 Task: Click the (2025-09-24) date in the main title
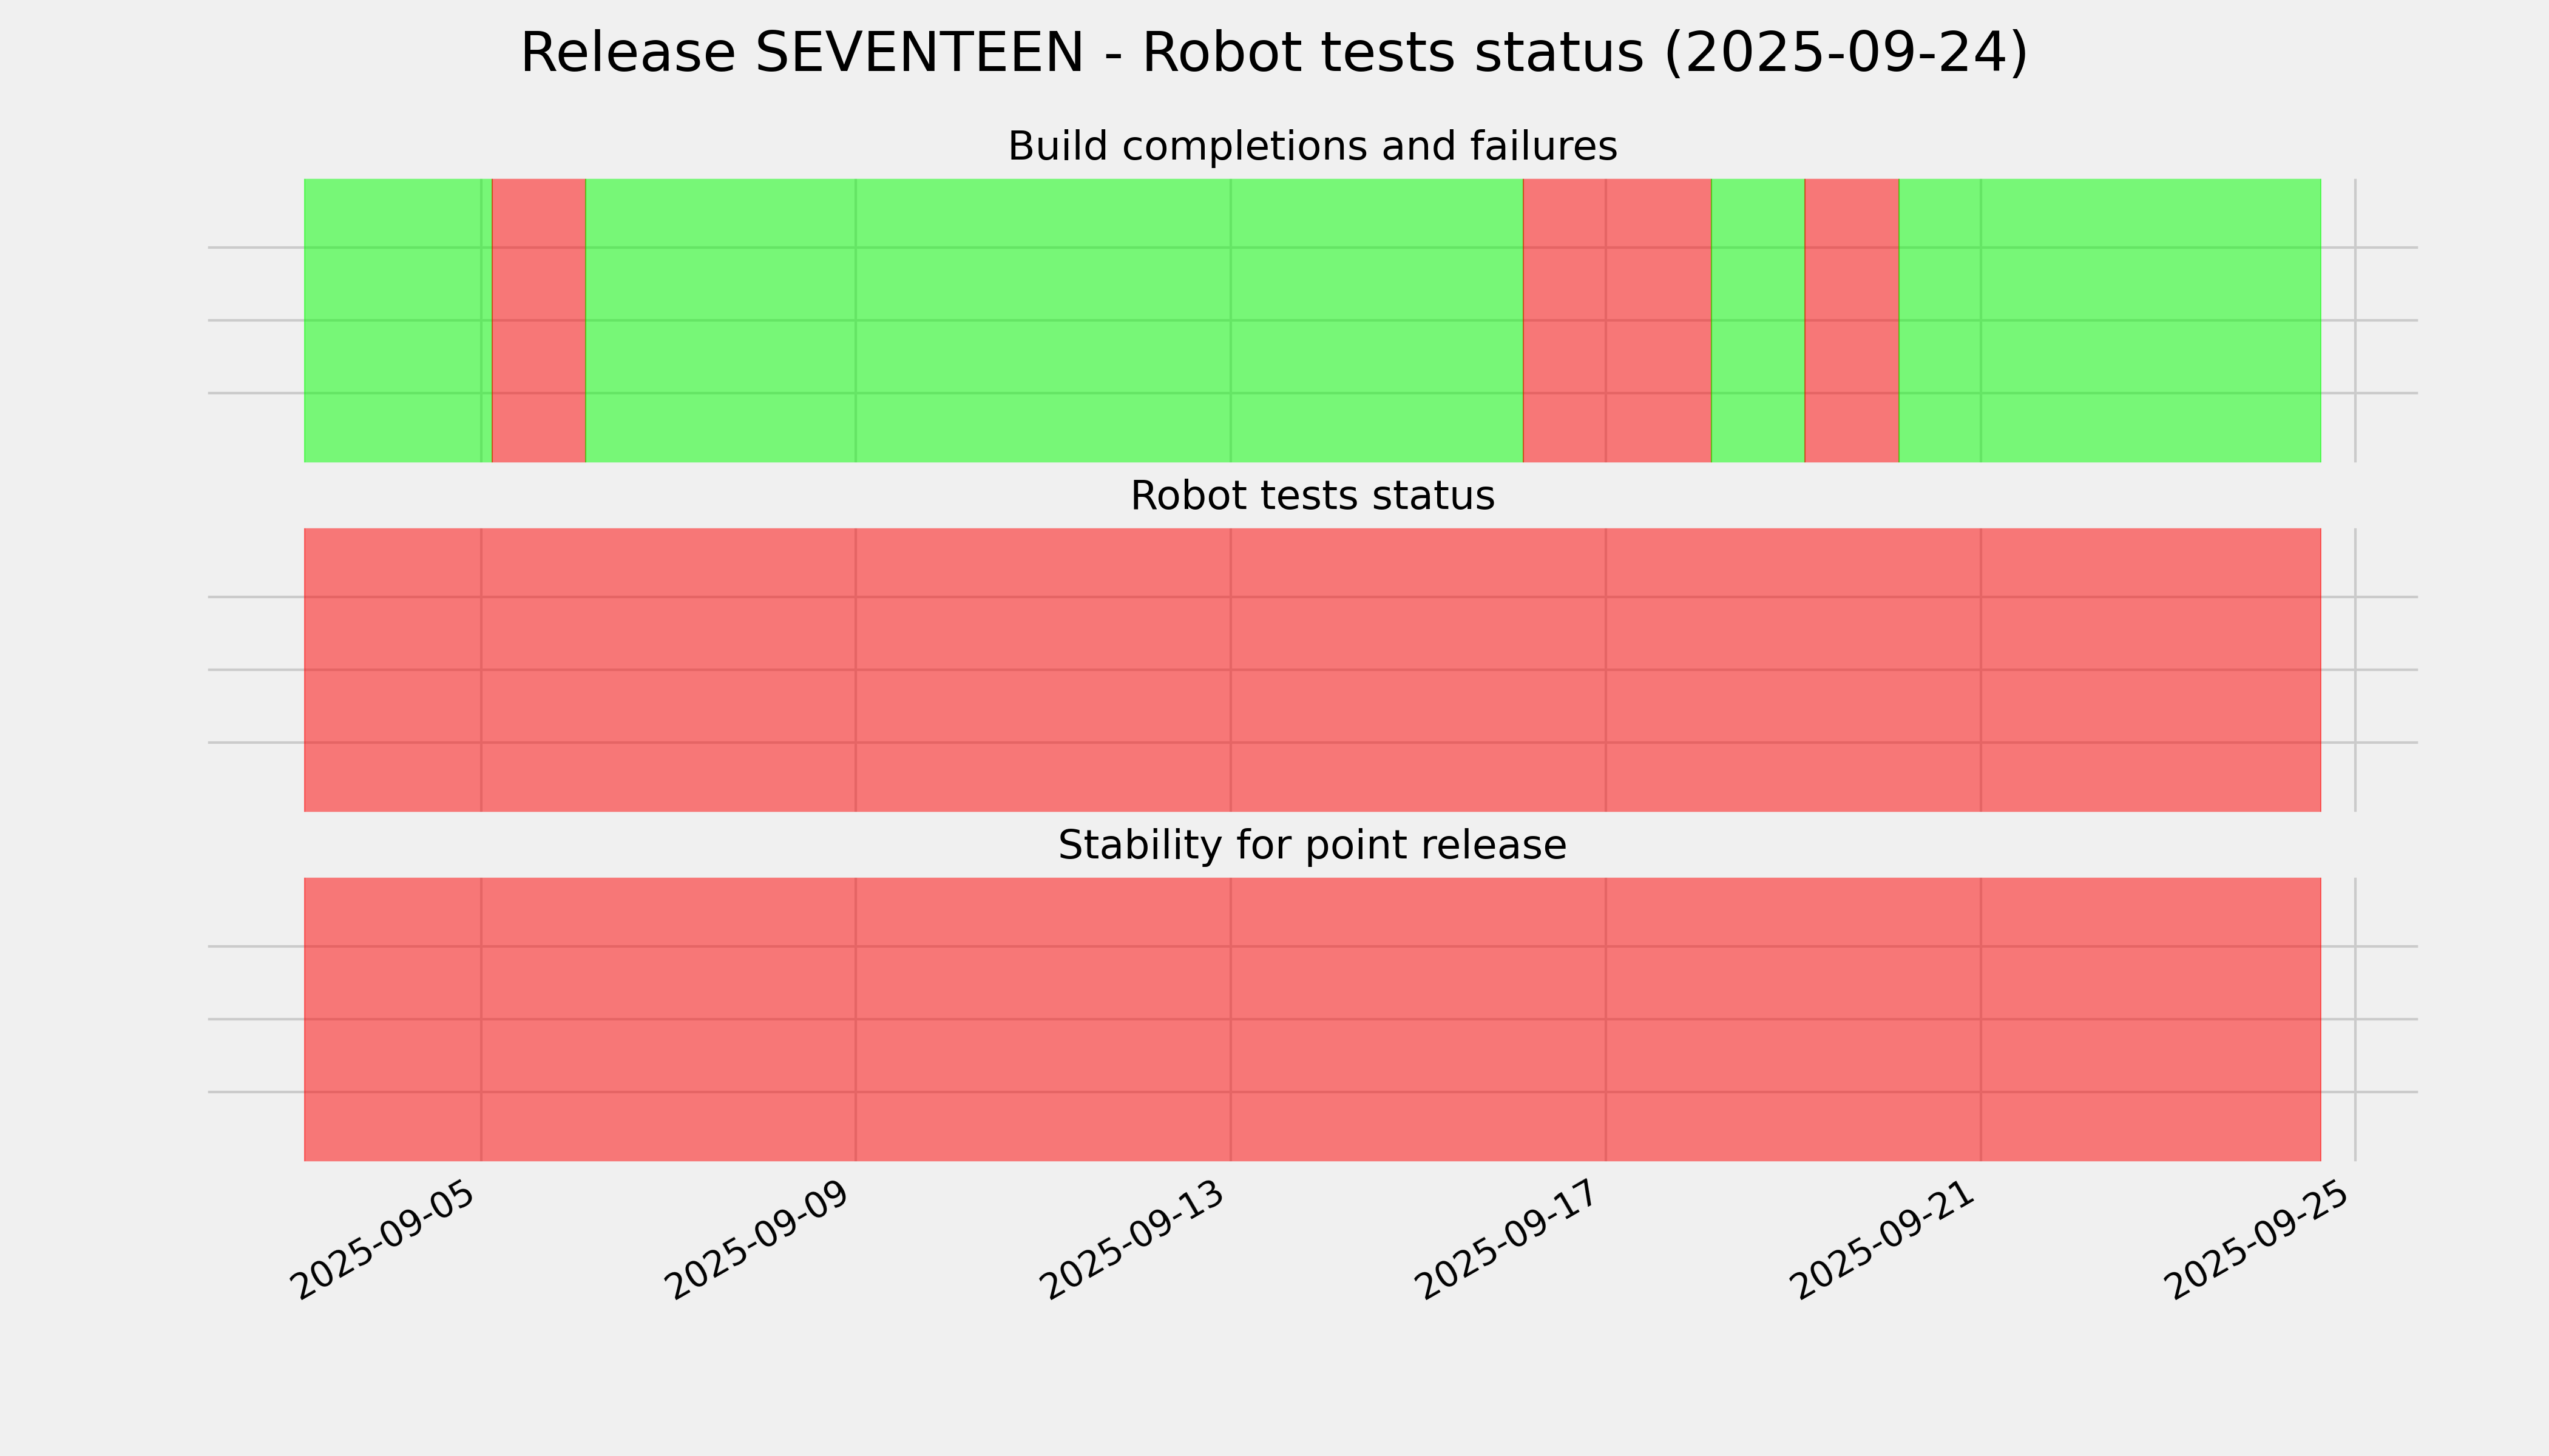click(1846, 53)
